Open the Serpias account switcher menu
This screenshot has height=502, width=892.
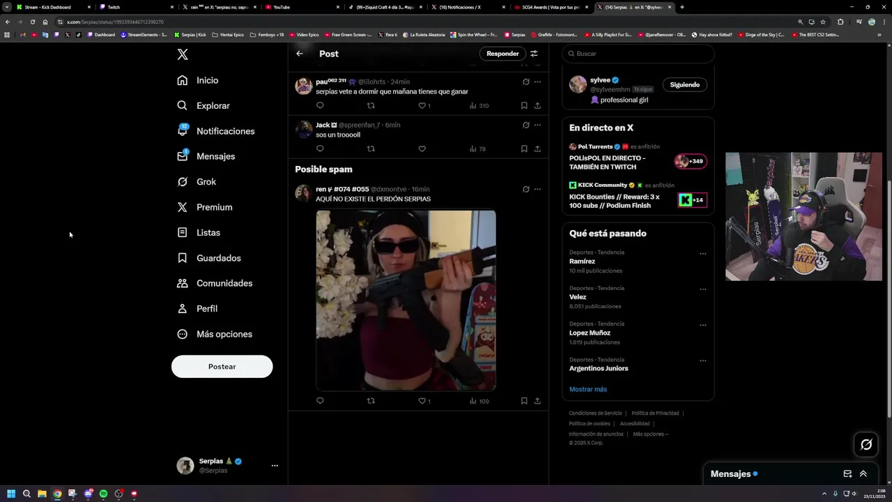click(227, 466)
